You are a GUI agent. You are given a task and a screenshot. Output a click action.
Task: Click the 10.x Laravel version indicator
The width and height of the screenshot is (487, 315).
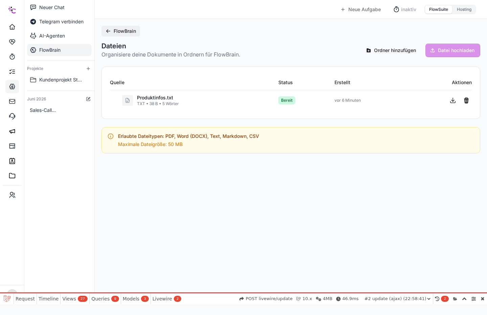304,299
